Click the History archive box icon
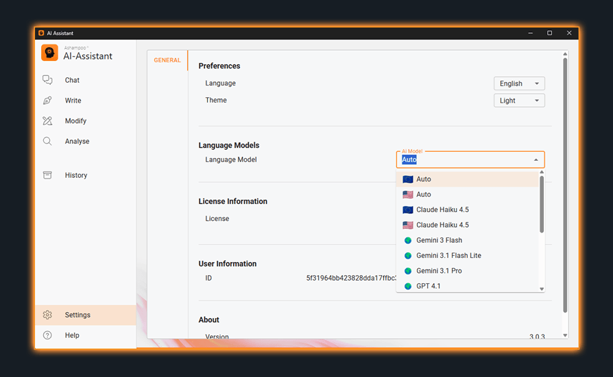This screenshot has height=377, width=613. pos(47,175)
